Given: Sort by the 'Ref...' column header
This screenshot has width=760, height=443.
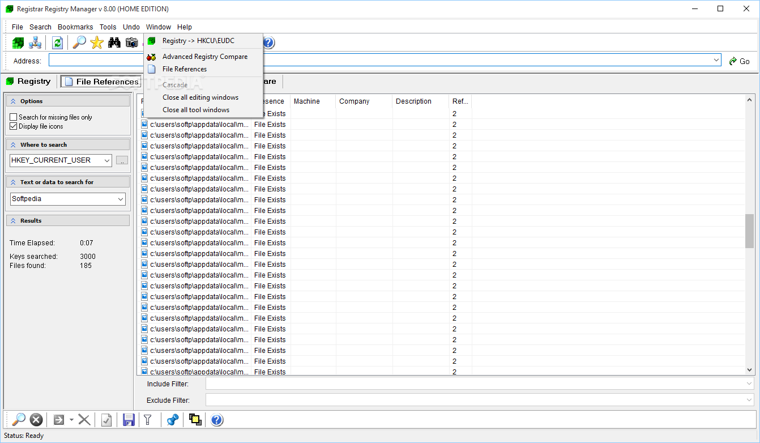Looking at the screenshot, I should 460,101.
